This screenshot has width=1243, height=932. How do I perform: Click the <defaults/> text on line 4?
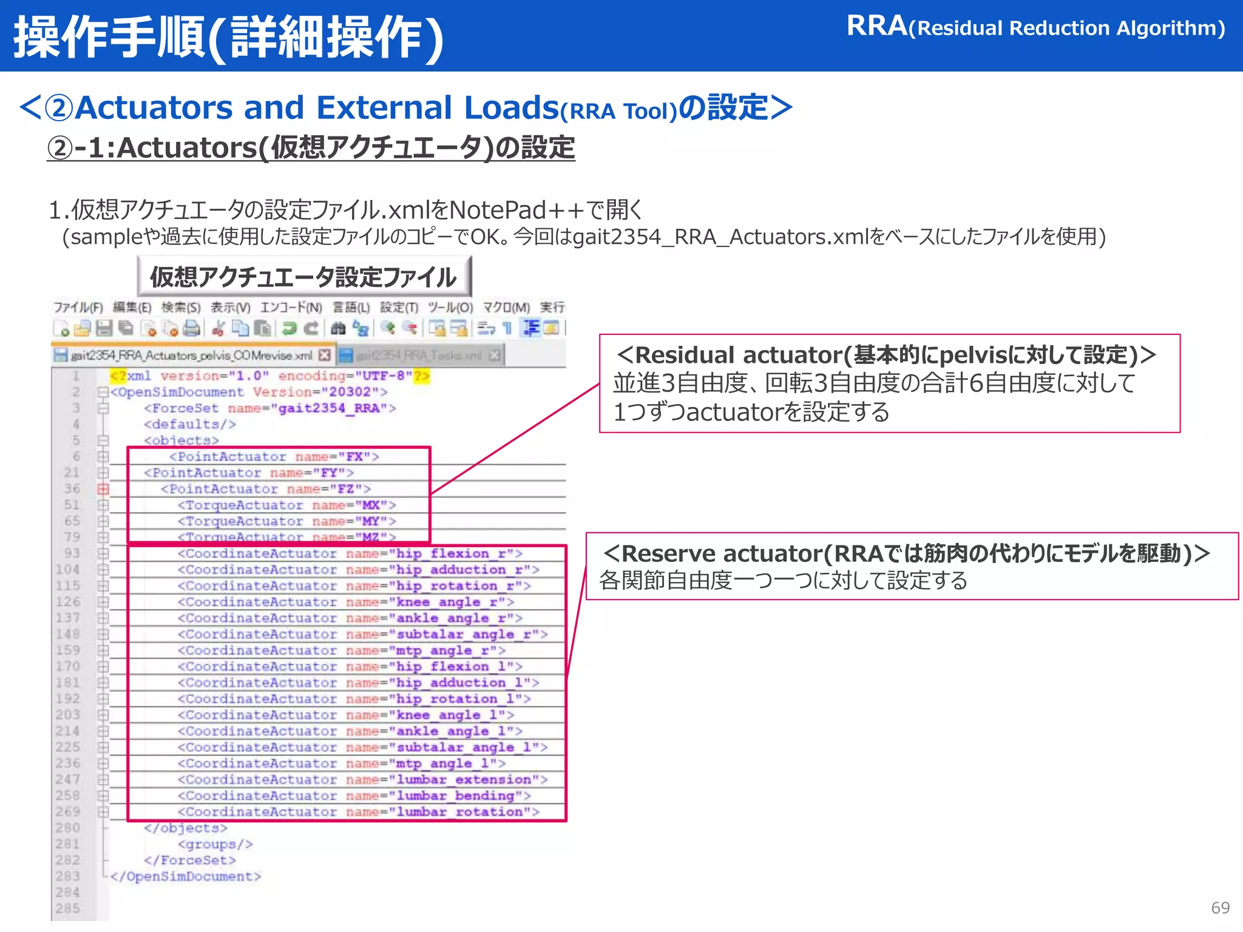click(190, 424)
